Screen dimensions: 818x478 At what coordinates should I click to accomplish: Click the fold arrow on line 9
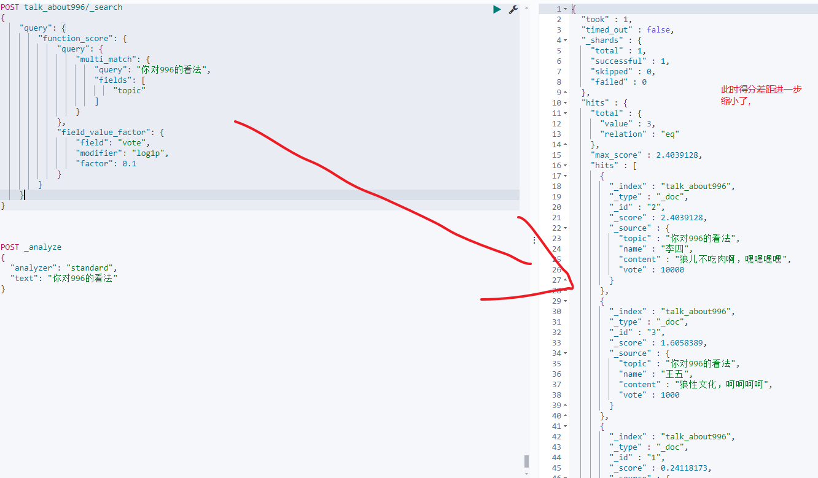tap(566, 93)
